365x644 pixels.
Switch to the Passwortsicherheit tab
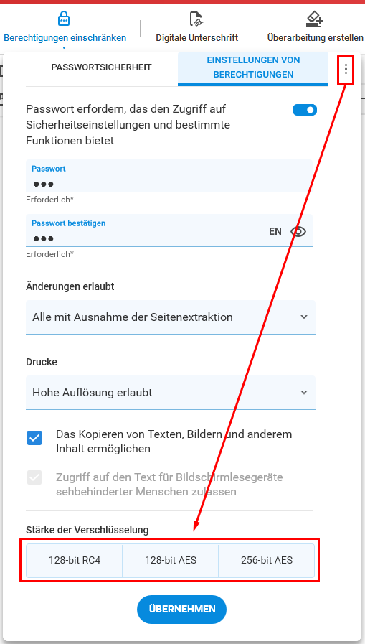pyautogui.click(x=101, y=67)
